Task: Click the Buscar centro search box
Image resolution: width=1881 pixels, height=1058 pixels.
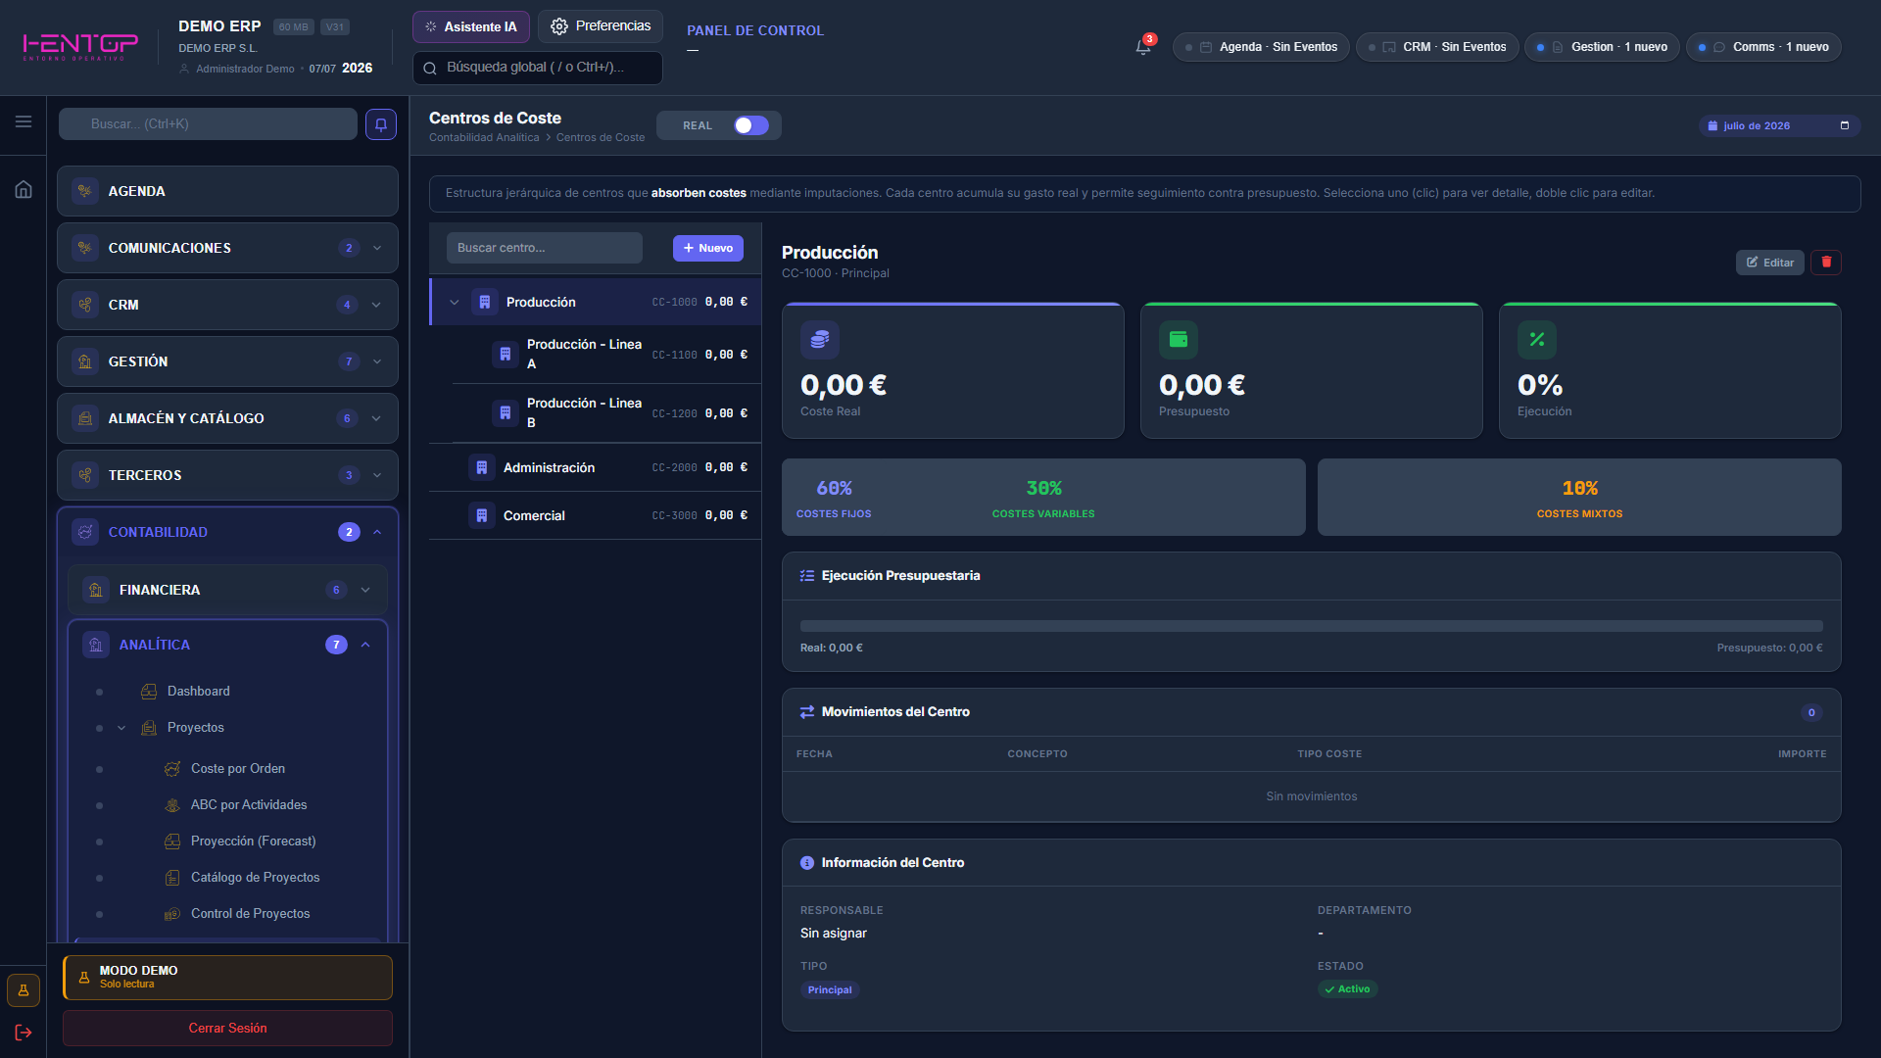Action: (x=545, y=248)
